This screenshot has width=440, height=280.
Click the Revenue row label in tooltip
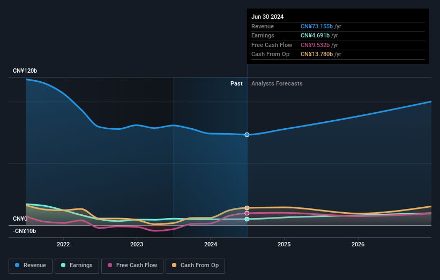coord(263,26)
